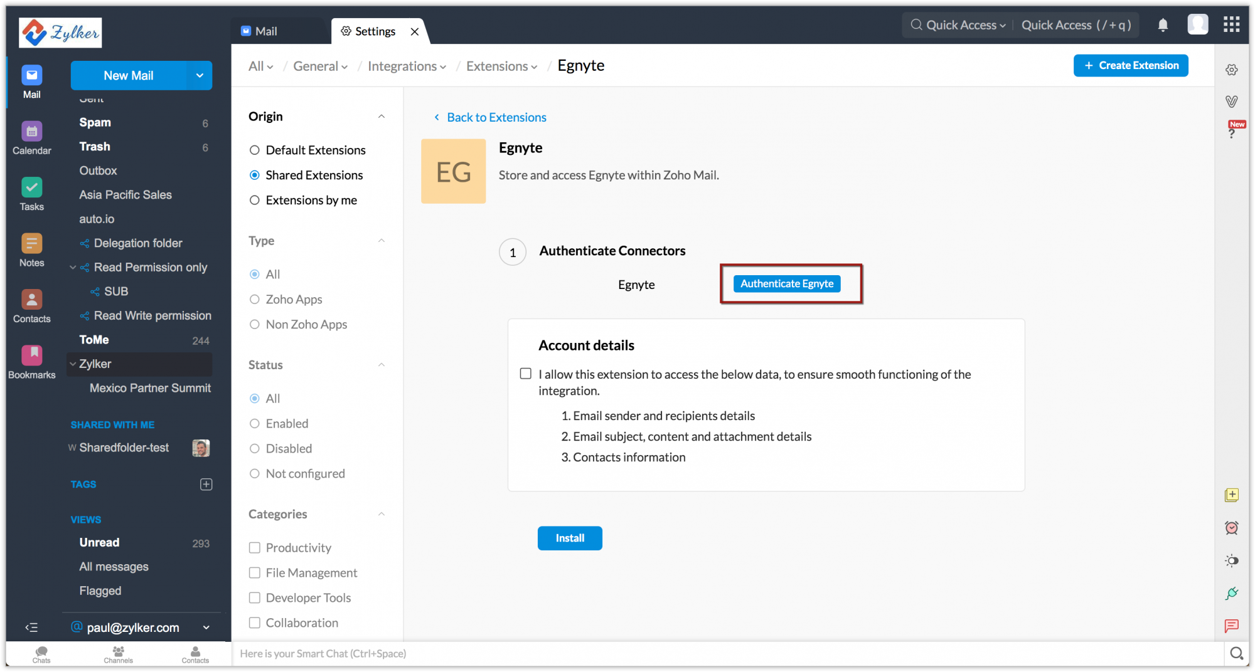Collapse the Zylker folder
Viewport: 1255px width, 672px height.
[x=73, y=364]
